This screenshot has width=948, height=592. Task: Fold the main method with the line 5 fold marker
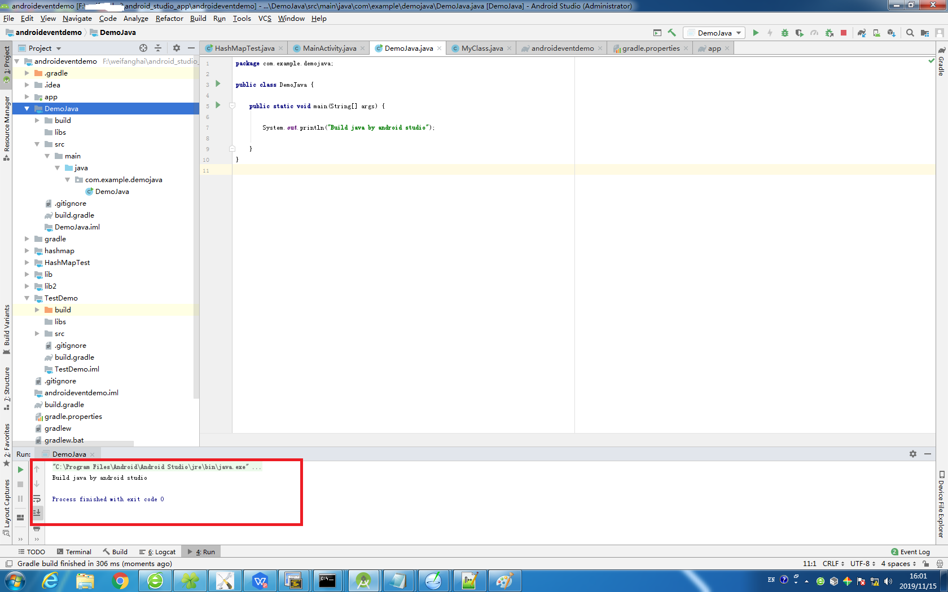pyautogui.click(x=232, y=105)
